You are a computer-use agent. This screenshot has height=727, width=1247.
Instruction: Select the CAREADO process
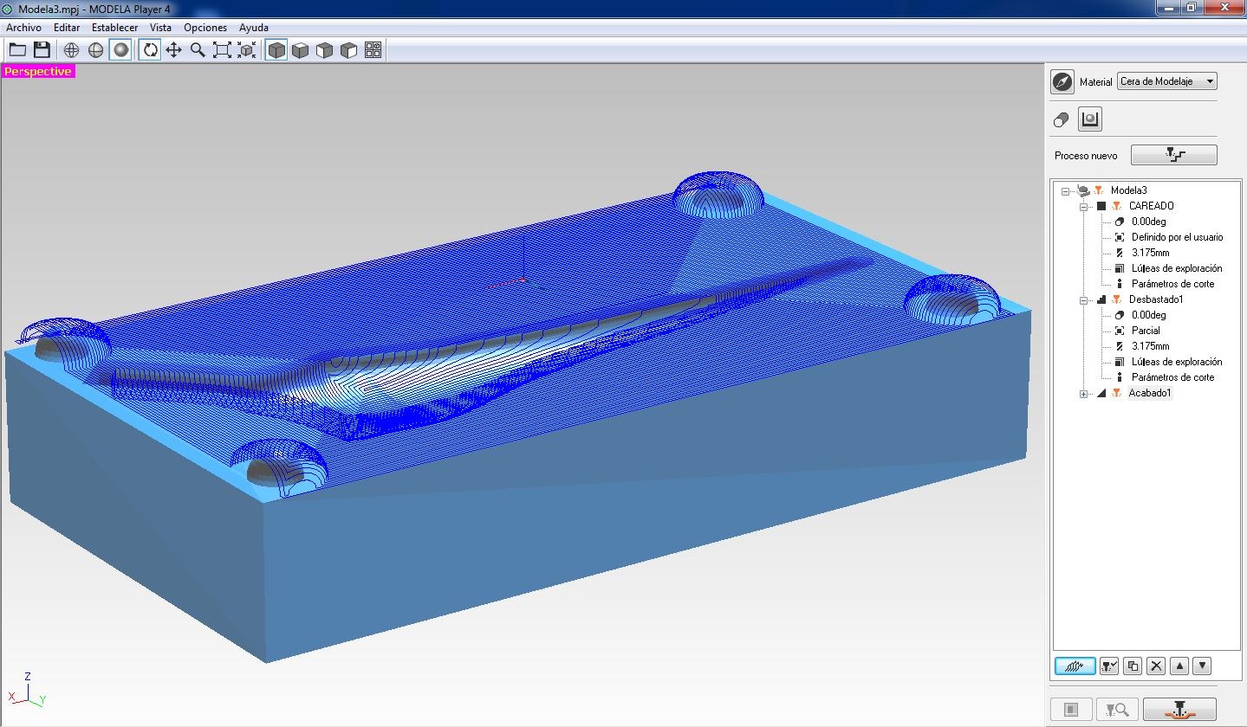1151,206
